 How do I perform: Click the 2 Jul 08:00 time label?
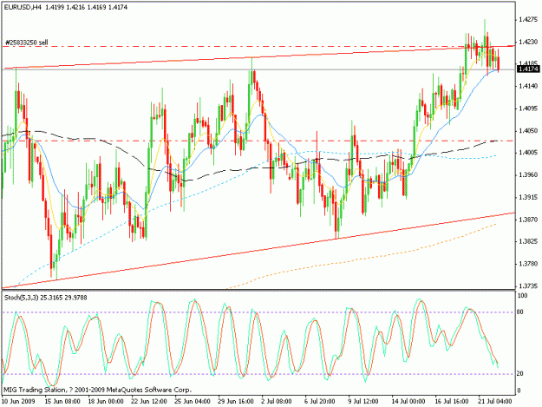tap(277, 402)
